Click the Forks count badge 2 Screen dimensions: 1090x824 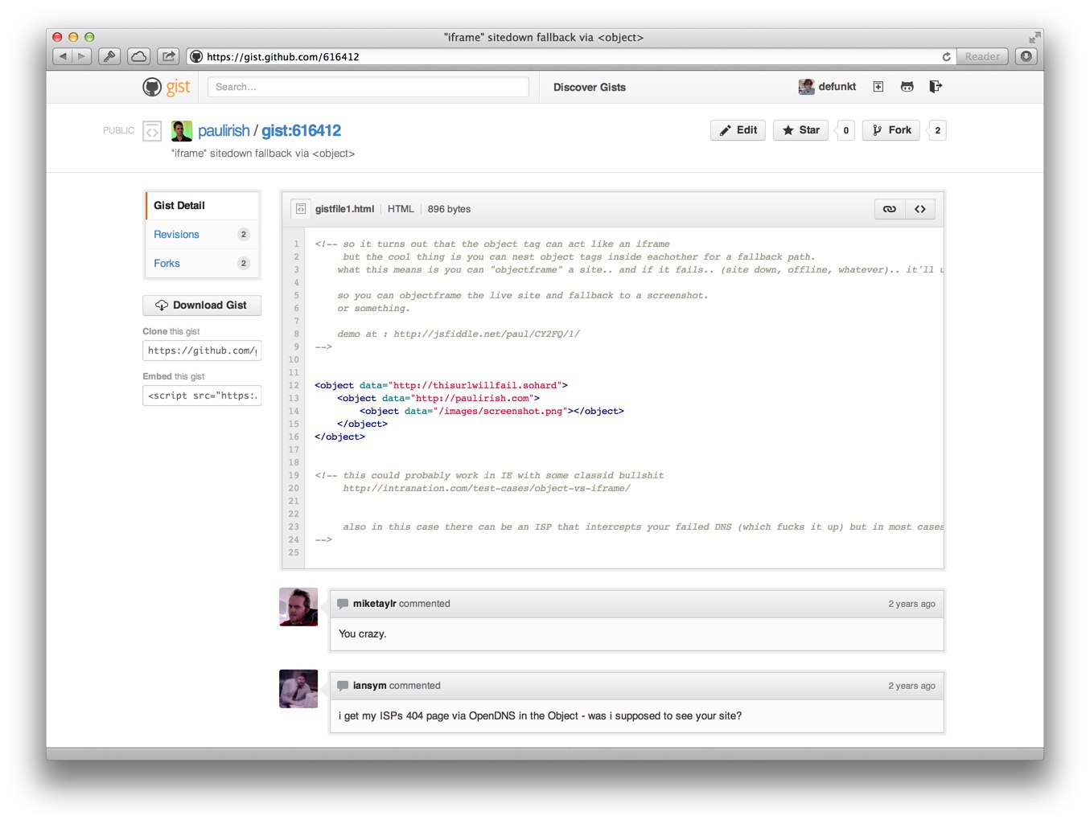pos(244,264)
